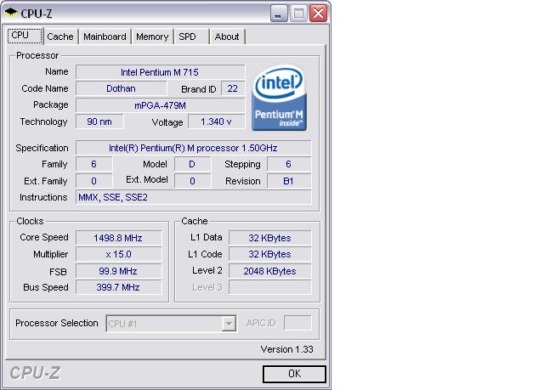Screen dimensions: 544x390
Task: Click the Code Name value Dothan
Action: pyautogui.click(x=121, y=88)
